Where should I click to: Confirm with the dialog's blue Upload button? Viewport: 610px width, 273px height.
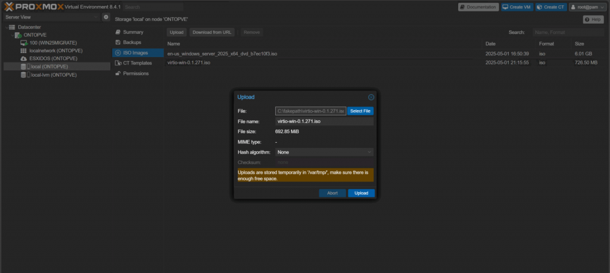362,193
